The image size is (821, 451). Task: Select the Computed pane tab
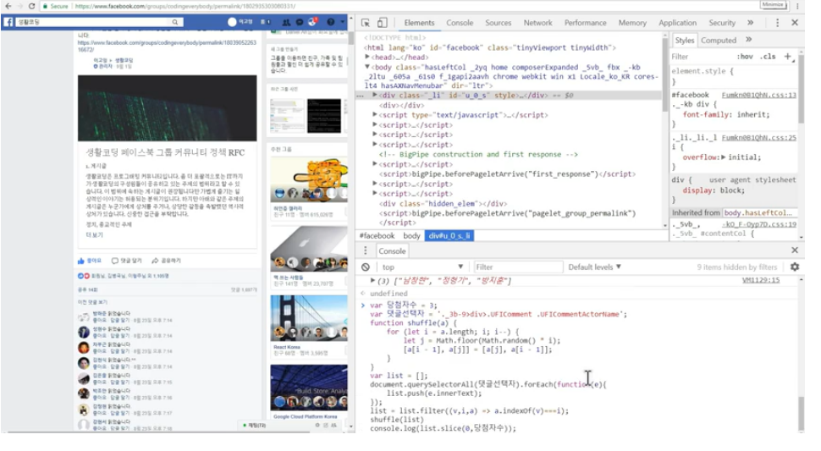point(719,41)
